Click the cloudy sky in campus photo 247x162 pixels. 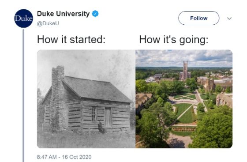click(x=184, y=58)
